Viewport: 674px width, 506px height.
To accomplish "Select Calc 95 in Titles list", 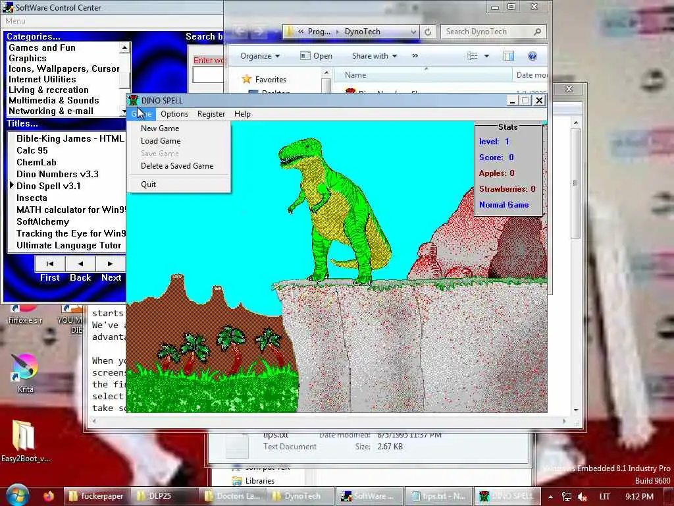I will point(32,151).
